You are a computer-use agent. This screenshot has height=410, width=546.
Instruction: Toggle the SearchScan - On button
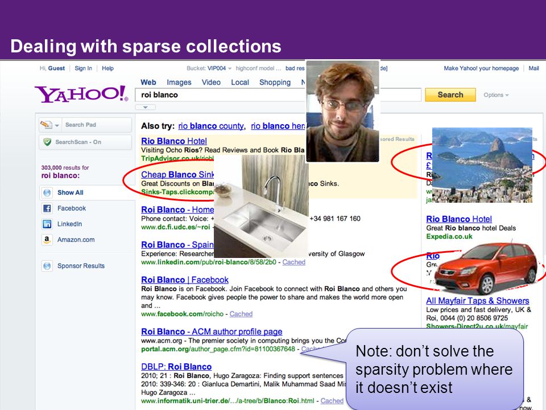point(85,142)
